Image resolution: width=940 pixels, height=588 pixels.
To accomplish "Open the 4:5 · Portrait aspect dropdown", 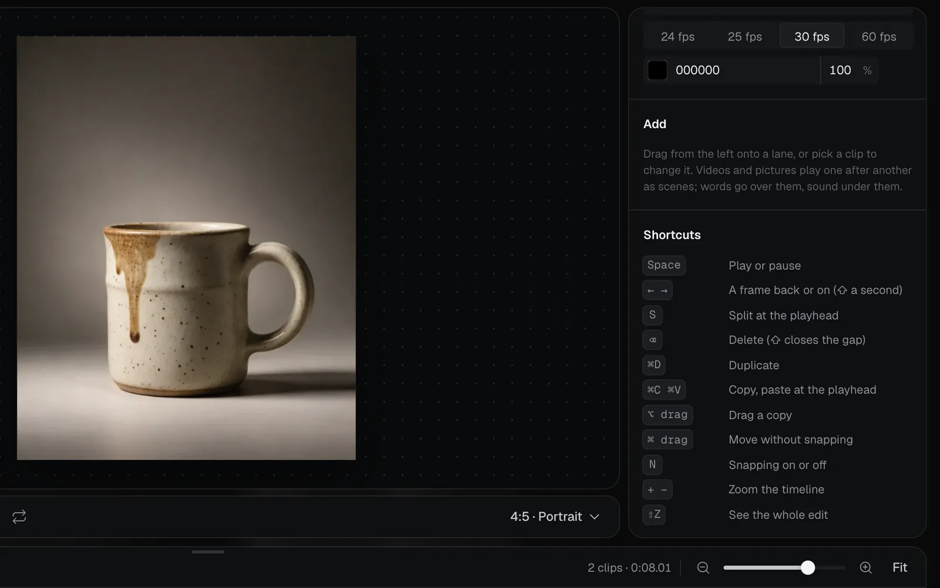I will [x=555, y=516].
